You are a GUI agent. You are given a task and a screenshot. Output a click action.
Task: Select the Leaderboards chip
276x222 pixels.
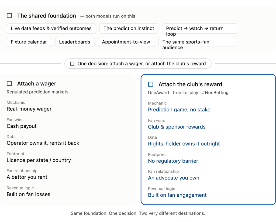tap(75, 42)
